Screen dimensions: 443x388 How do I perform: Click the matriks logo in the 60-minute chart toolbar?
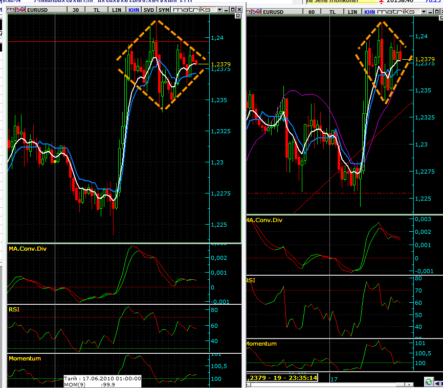pyautogui.click(x=396, y=12)
